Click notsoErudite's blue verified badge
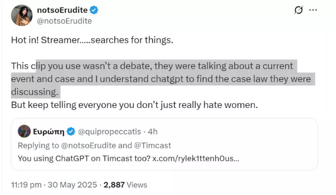 pos(93,10)
